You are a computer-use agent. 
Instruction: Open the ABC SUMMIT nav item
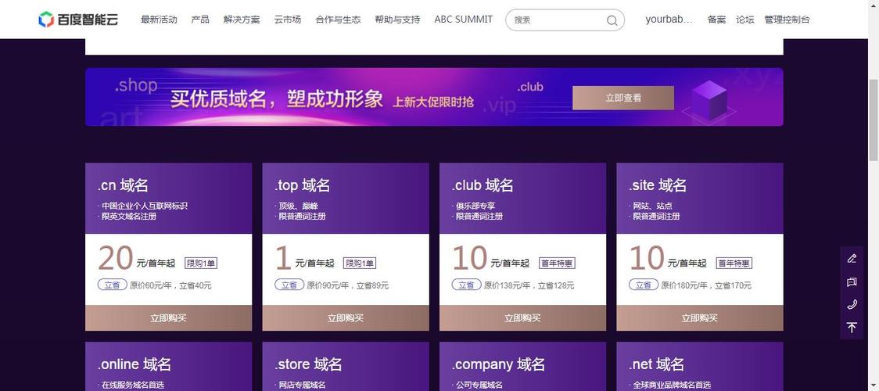click(464, 20)
